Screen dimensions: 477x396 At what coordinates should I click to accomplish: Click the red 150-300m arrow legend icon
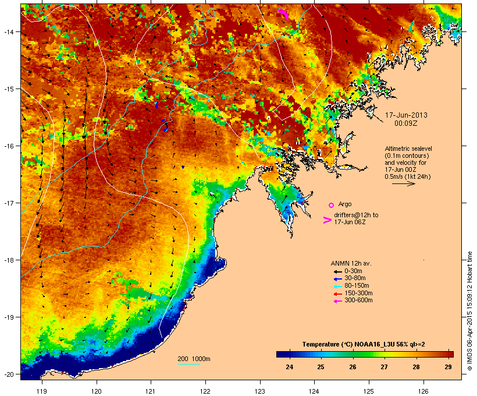337,294
